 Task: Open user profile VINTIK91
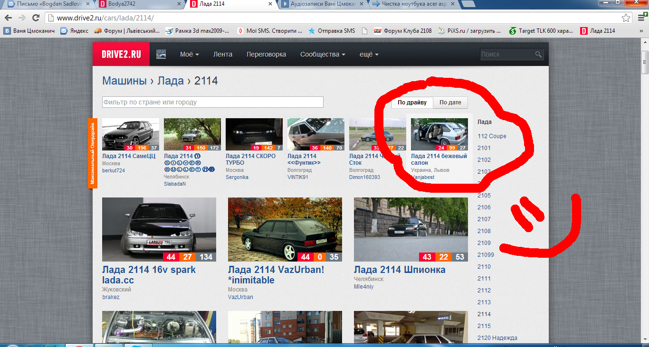coord(298,177)
